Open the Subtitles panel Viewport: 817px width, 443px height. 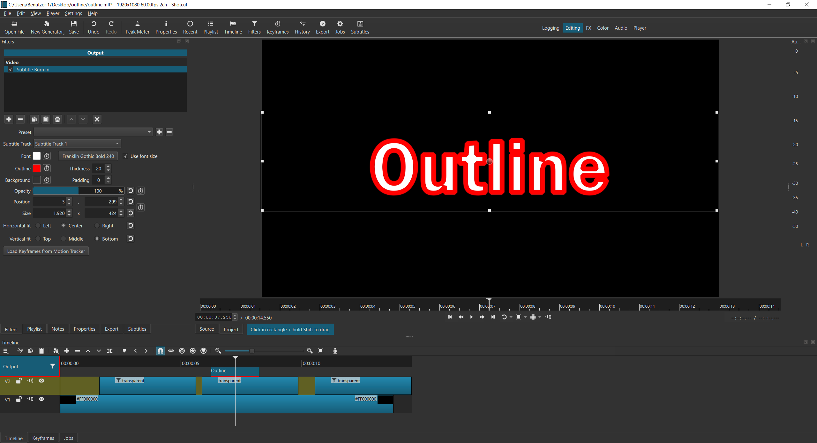pyautogui.click(x=360, y=27)
